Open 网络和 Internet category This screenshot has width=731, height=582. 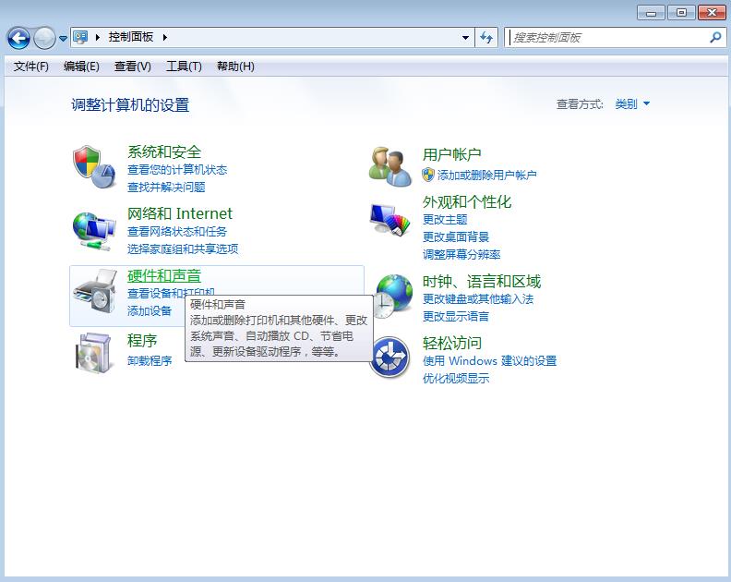click(179, 213)
